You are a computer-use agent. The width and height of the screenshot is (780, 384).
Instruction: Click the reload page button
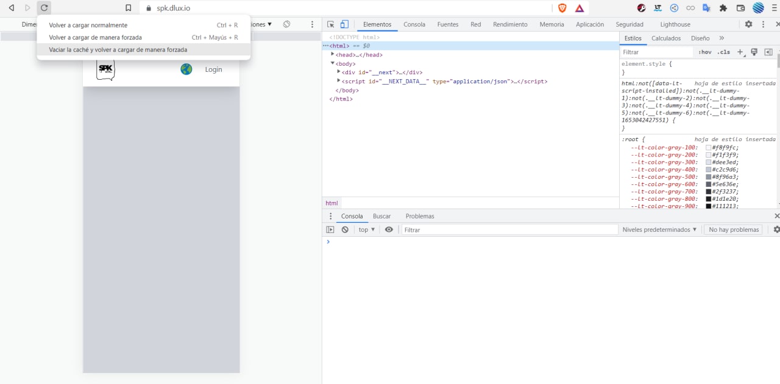pyautogui.click(x=44, y=8)
